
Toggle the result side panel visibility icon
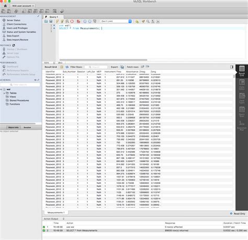(x=232, y=67)
